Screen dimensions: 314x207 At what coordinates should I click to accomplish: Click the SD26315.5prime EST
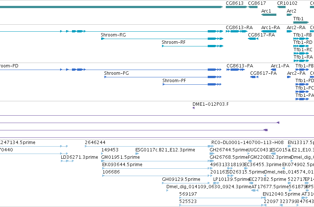231,176
